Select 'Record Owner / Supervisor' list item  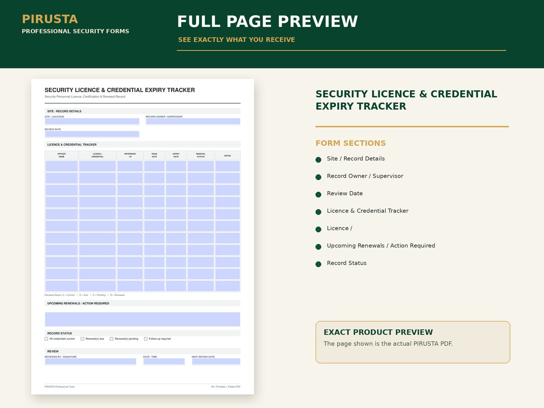[x=365, y=176]
